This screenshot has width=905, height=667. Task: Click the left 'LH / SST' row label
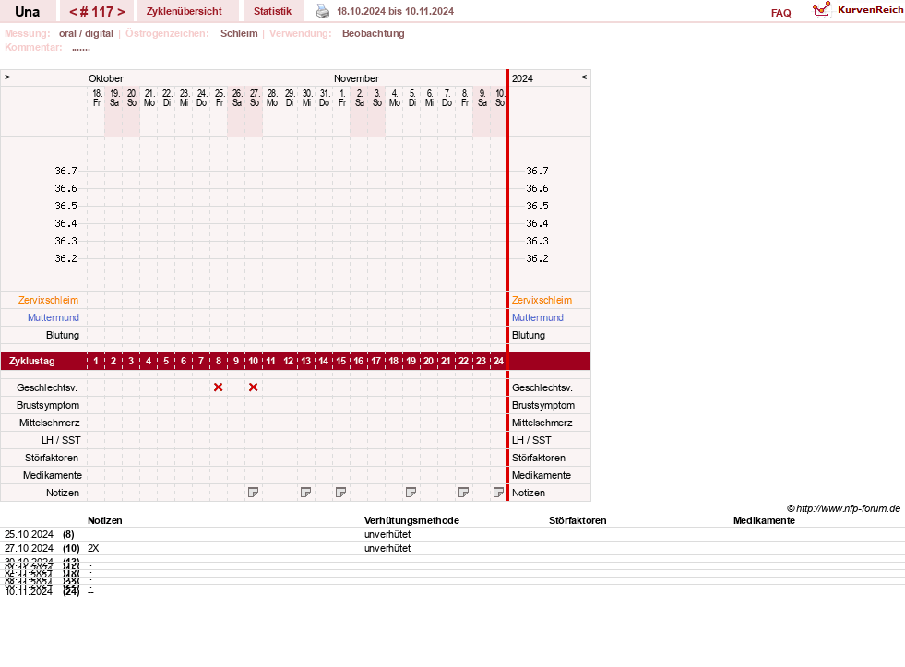pos(61,440)
